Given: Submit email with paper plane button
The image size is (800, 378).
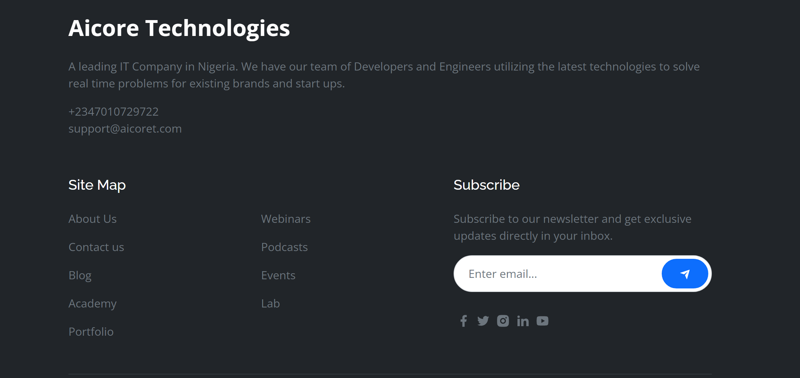Looking at the screenshot, I should (x=685, y=274).
